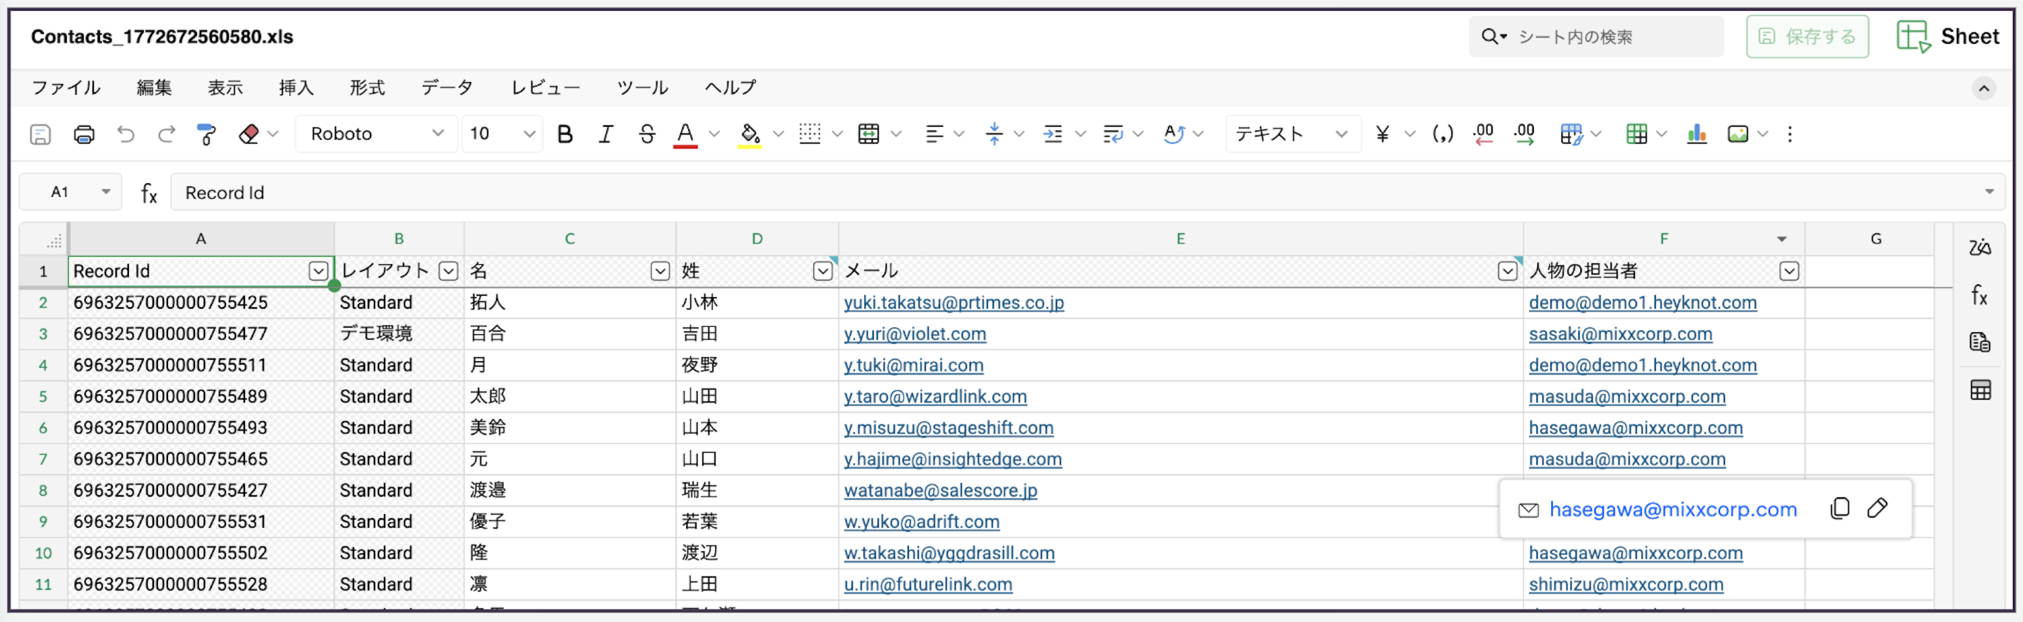Open the y.misuzu@stageshift.com email link
The image size is (2023, 622).
click(x=949, y=429)
